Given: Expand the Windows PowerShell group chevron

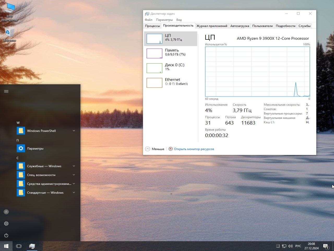Looking at the screenshot, I should 74,131.
